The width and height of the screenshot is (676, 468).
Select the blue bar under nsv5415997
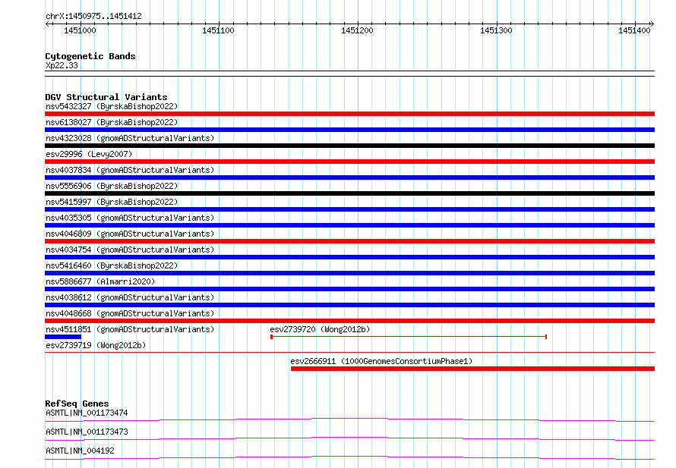tap(349, 209)
